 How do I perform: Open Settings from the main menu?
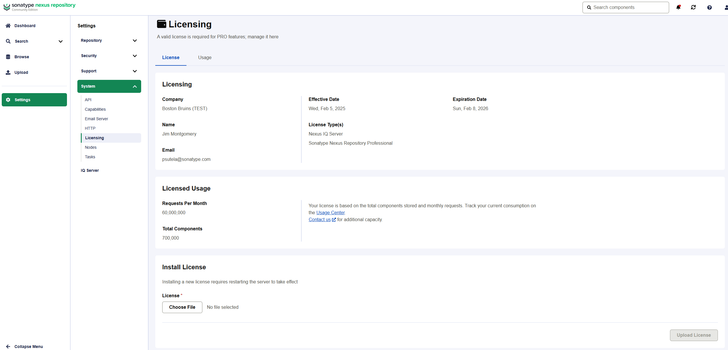[34, 100]
